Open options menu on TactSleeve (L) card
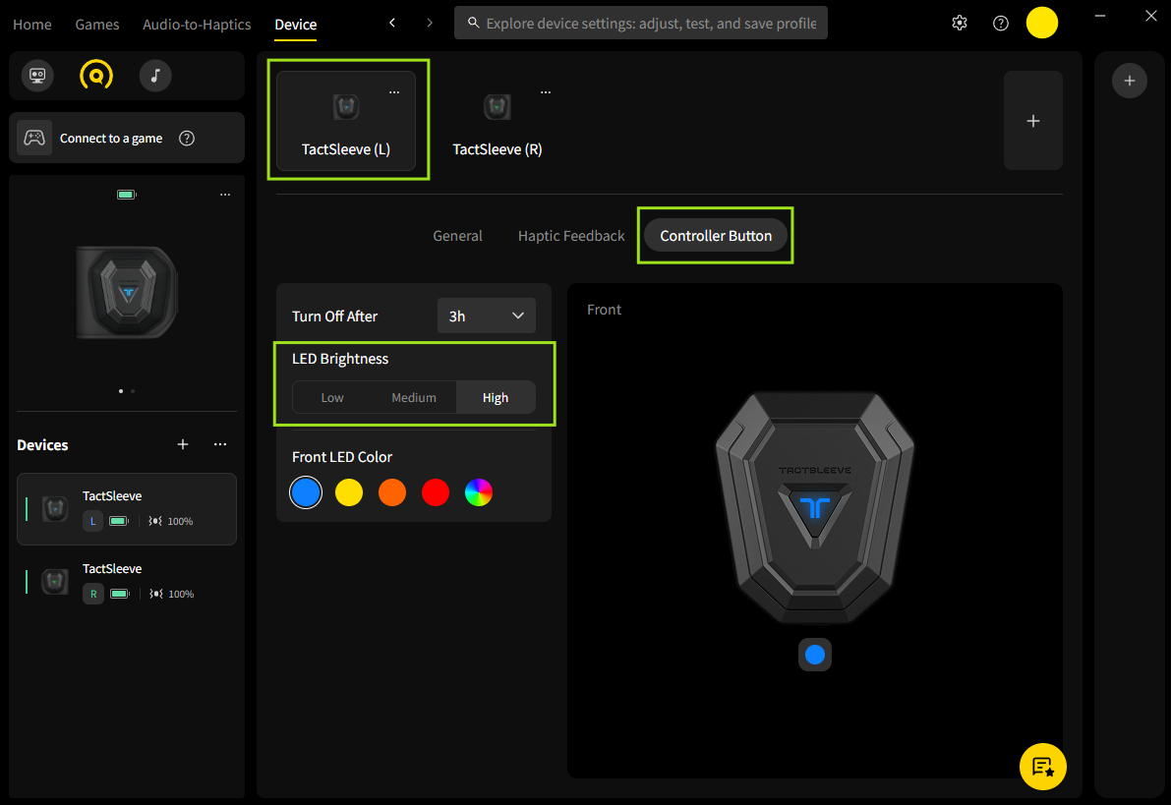 [x=394, y=92]
